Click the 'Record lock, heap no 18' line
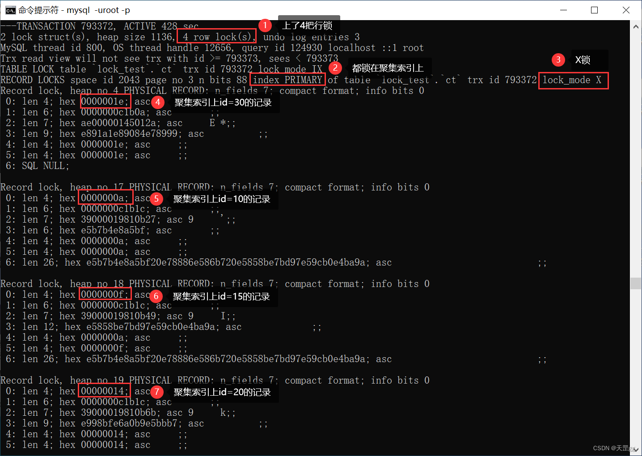The width and height of the screenshot is (642, 456). [x=215, y=284]
